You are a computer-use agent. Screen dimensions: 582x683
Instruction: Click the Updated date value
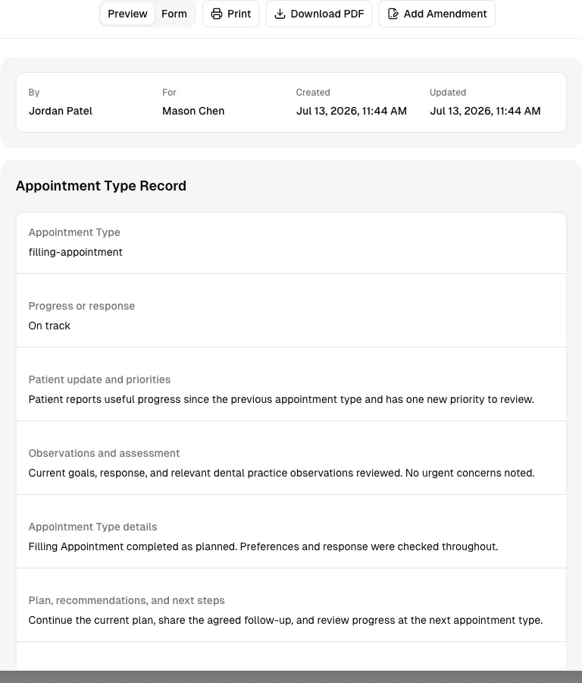point(485,111)
